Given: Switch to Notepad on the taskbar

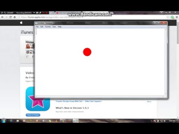Looking at the screenshot, I should pos(76,121).
